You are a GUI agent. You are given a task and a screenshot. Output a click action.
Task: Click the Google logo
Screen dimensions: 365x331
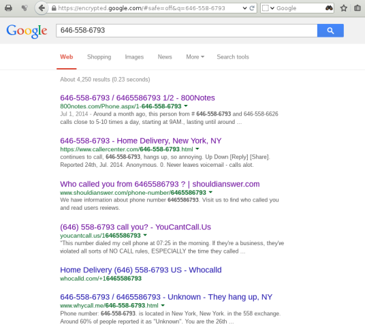pos(27,31)
